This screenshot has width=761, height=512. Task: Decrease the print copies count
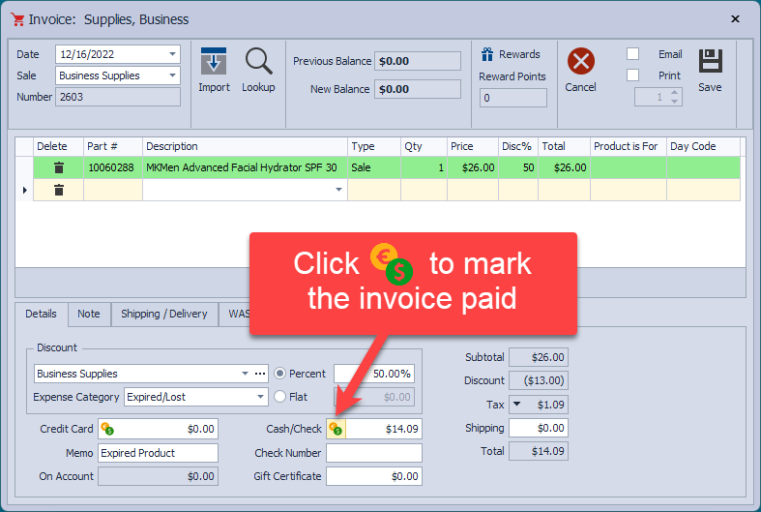pos(675,101)
